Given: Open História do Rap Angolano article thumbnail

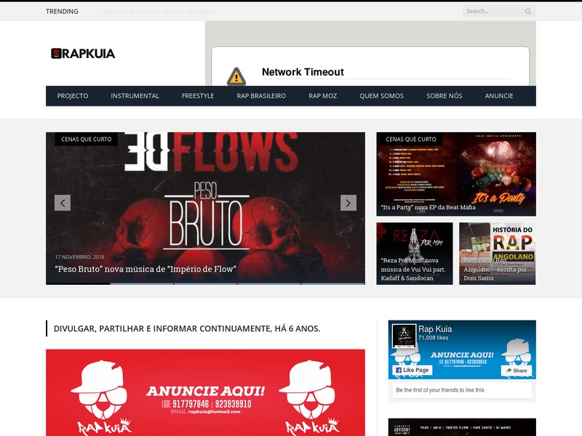Looking at the screenshot, I should 498,254.
